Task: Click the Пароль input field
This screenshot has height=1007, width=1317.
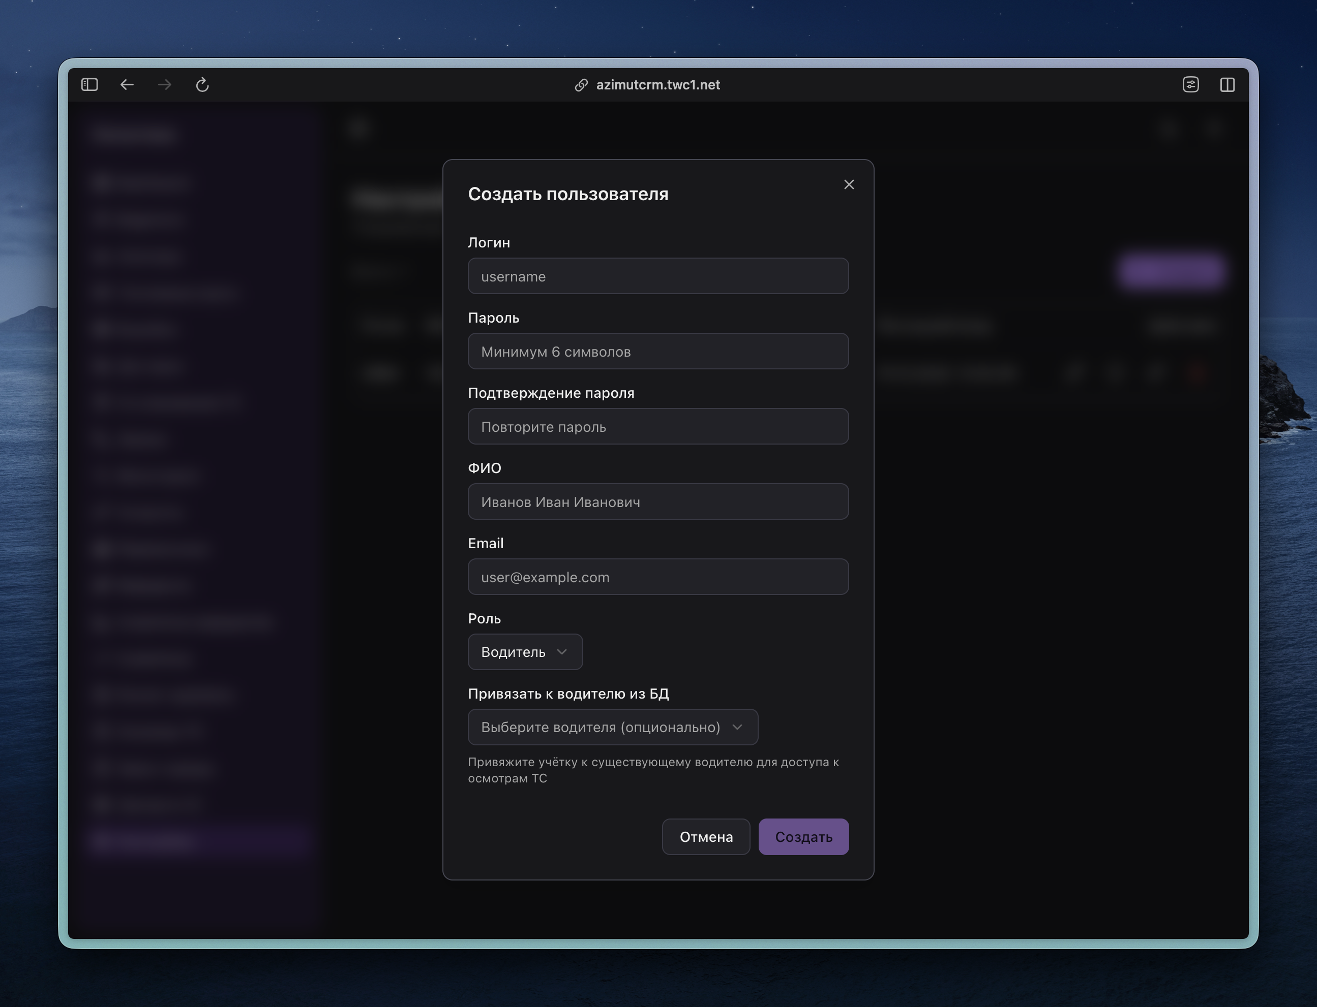Action: pyautogui.click(x=658, y=351)
